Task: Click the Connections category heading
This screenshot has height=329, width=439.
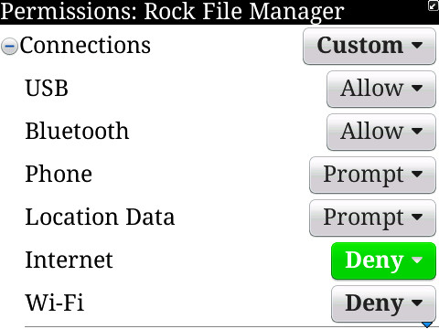Action: coord(85,46)
